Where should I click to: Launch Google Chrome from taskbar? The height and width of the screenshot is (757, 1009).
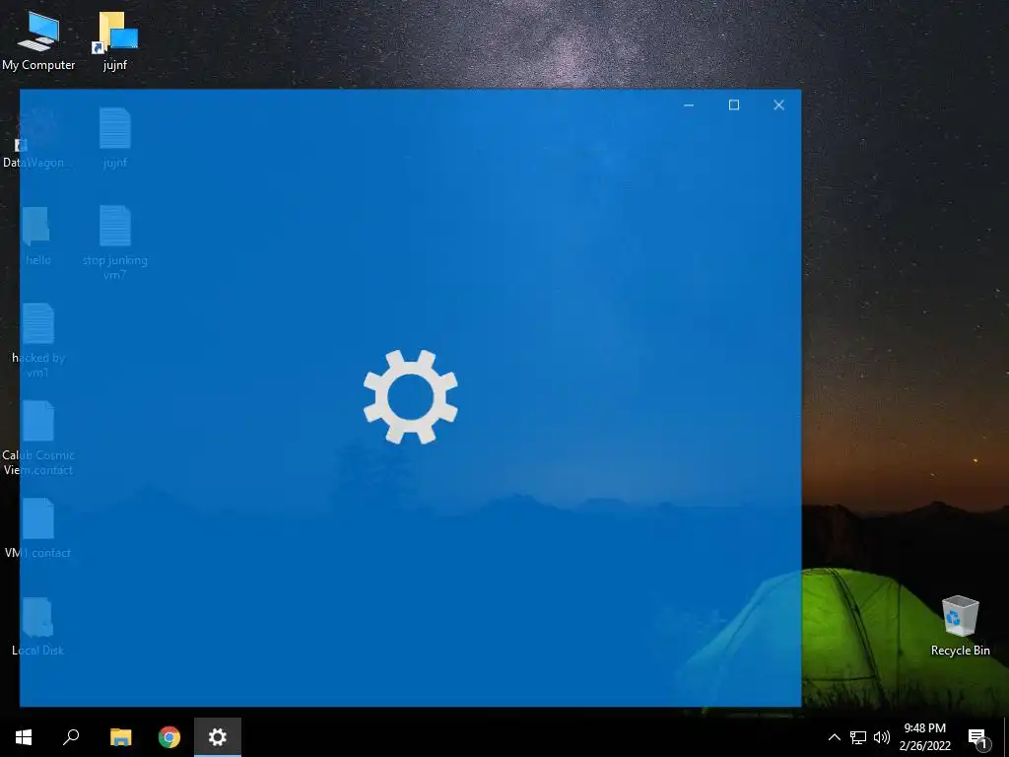pos(169,737)
